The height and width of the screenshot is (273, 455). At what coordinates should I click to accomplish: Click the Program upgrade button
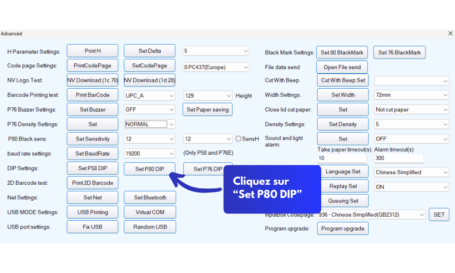(343, 228)
